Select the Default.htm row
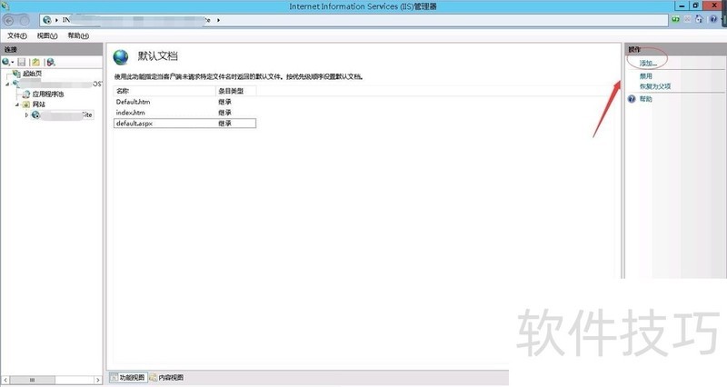 (x=184, y=102)
